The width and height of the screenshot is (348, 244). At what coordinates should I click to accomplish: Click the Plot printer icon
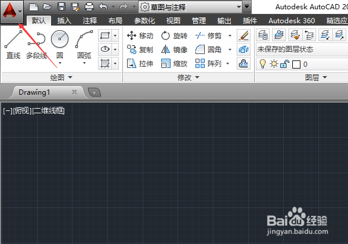(x=89, y=7)
